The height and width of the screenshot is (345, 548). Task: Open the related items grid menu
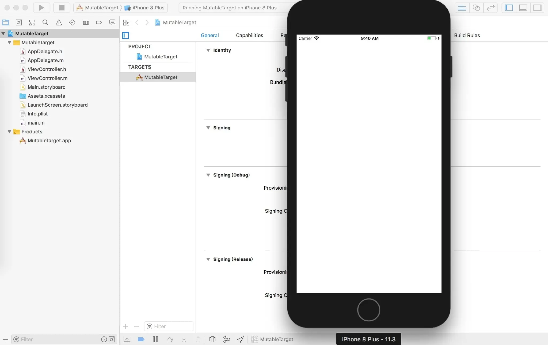click(126, 22)
